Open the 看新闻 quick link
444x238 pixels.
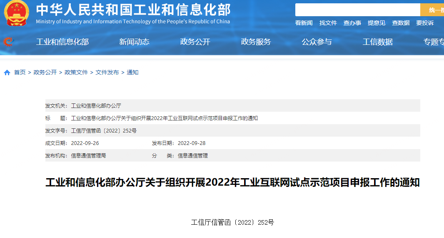tap(304, 23)
